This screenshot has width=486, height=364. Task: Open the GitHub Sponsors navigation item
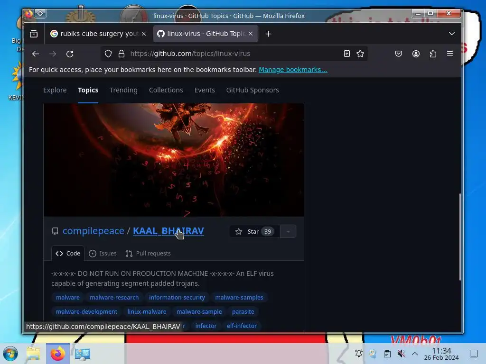point(252,90)
